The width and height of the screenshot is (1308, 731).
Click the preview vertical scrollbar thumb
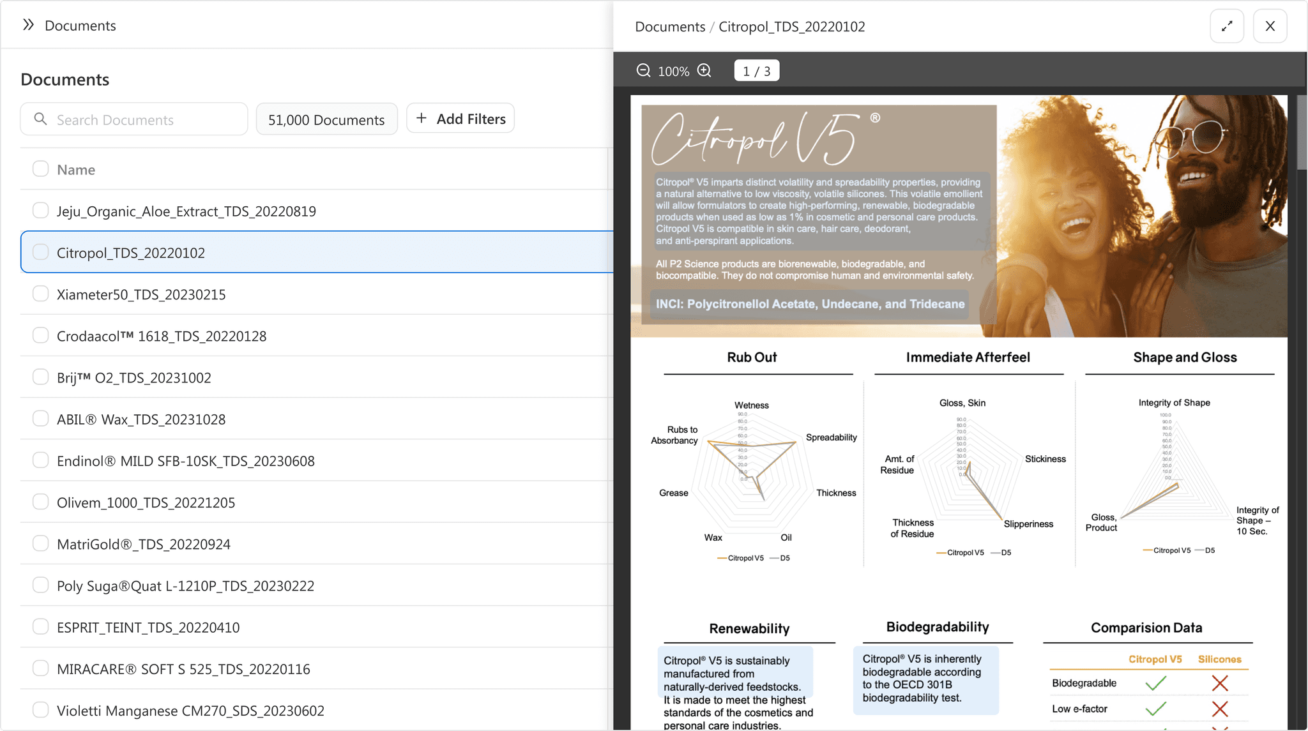(x=1302, y=133)
